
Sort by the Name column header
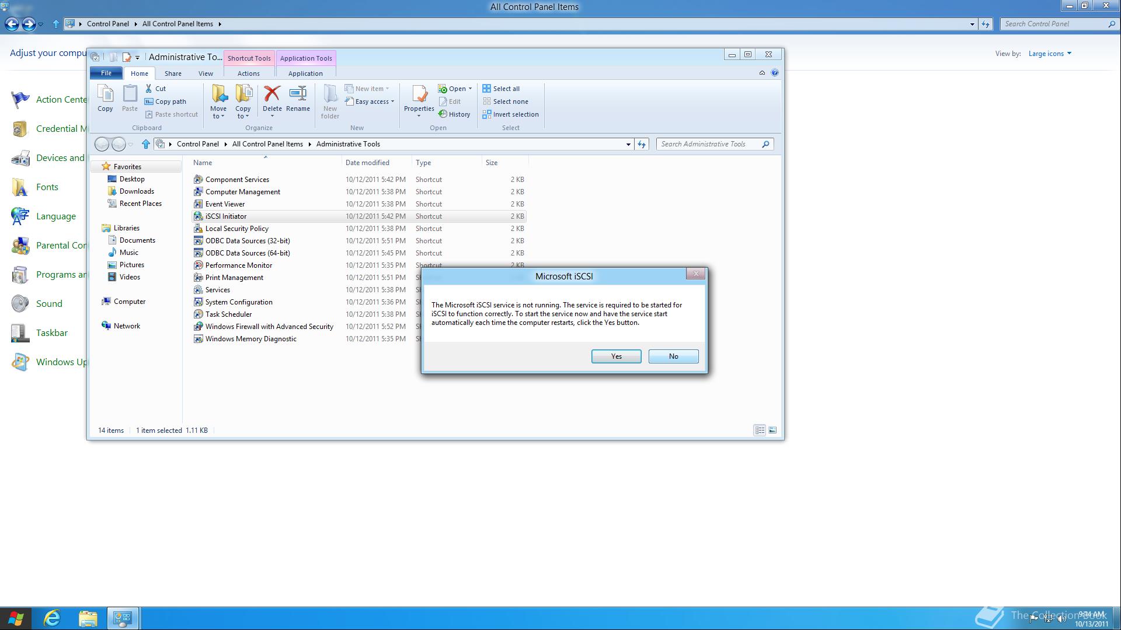pos(203,163)
